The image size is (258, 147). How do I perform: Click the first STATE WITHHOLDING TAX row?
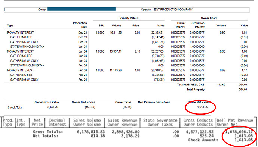pos(126,47)
